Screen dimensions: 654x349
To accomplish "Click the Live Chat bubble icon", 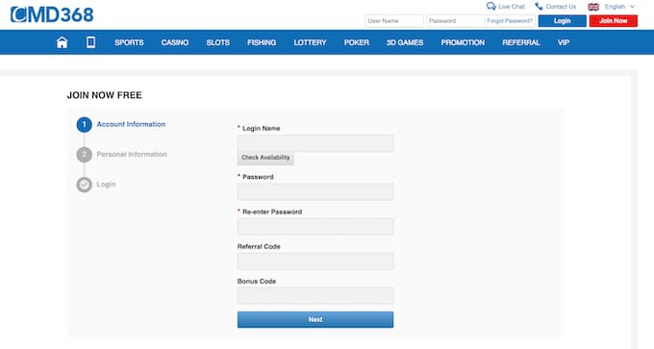I will (490, 7).
